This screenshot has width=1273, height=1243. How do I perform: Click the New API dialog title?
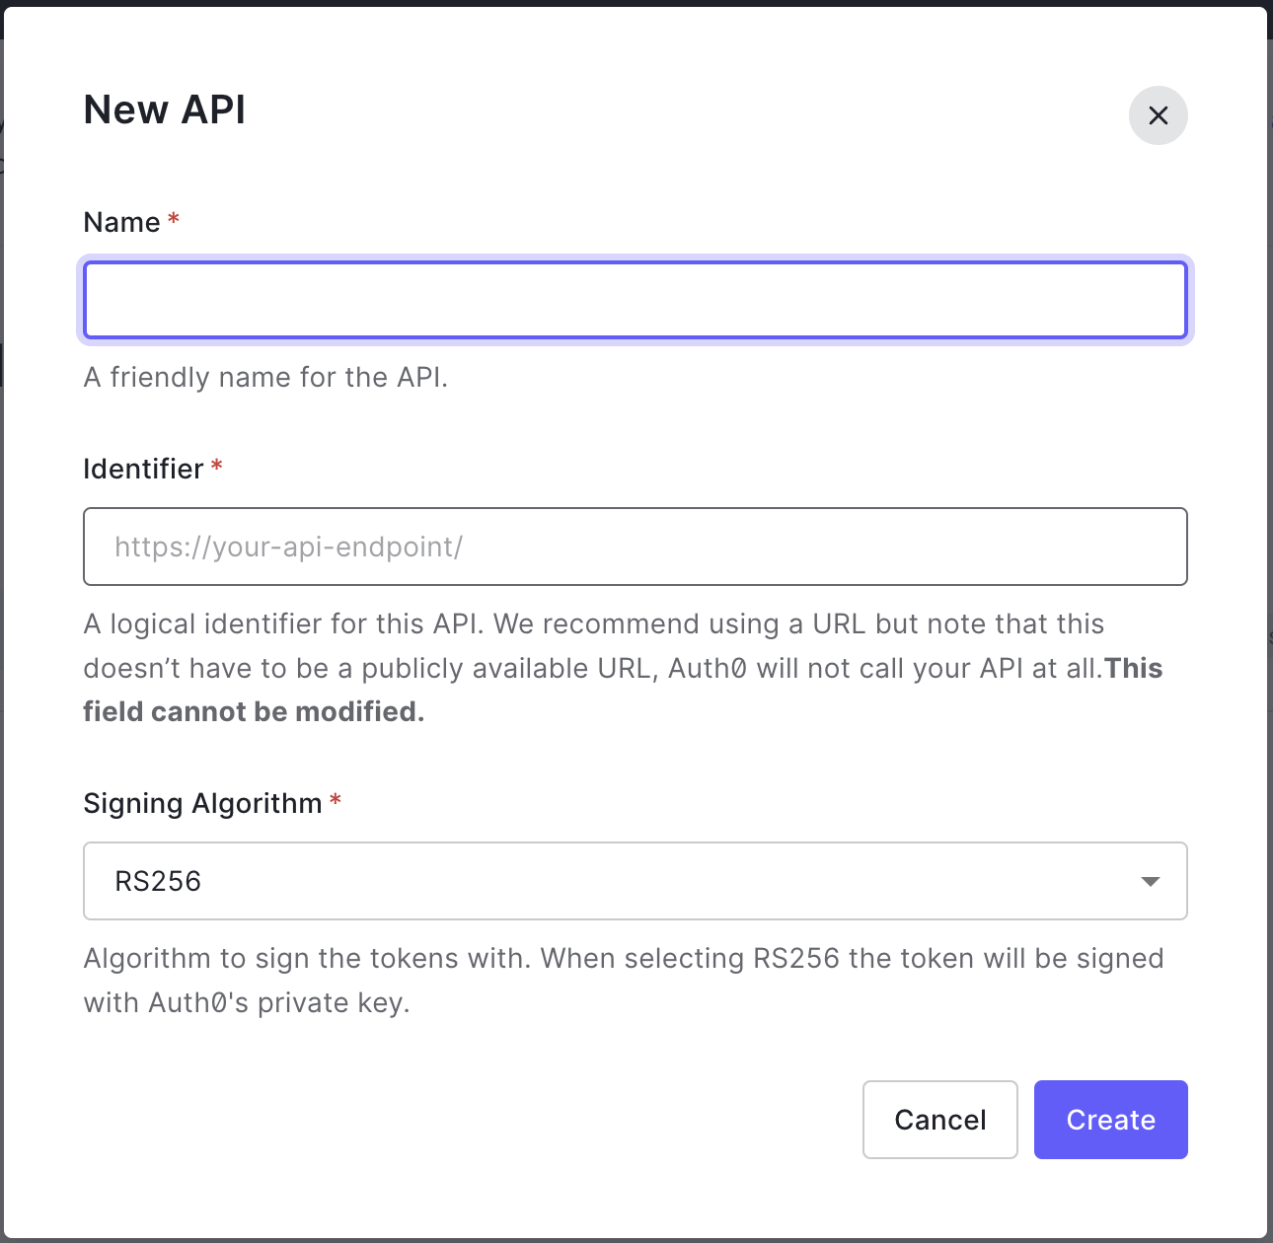click(164, 110)
